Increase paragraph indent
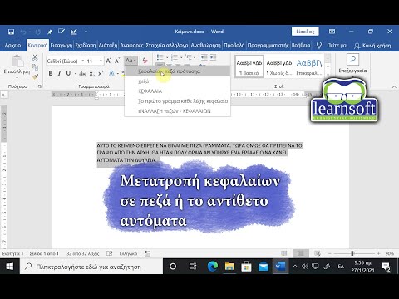 (x=213, y=57)
